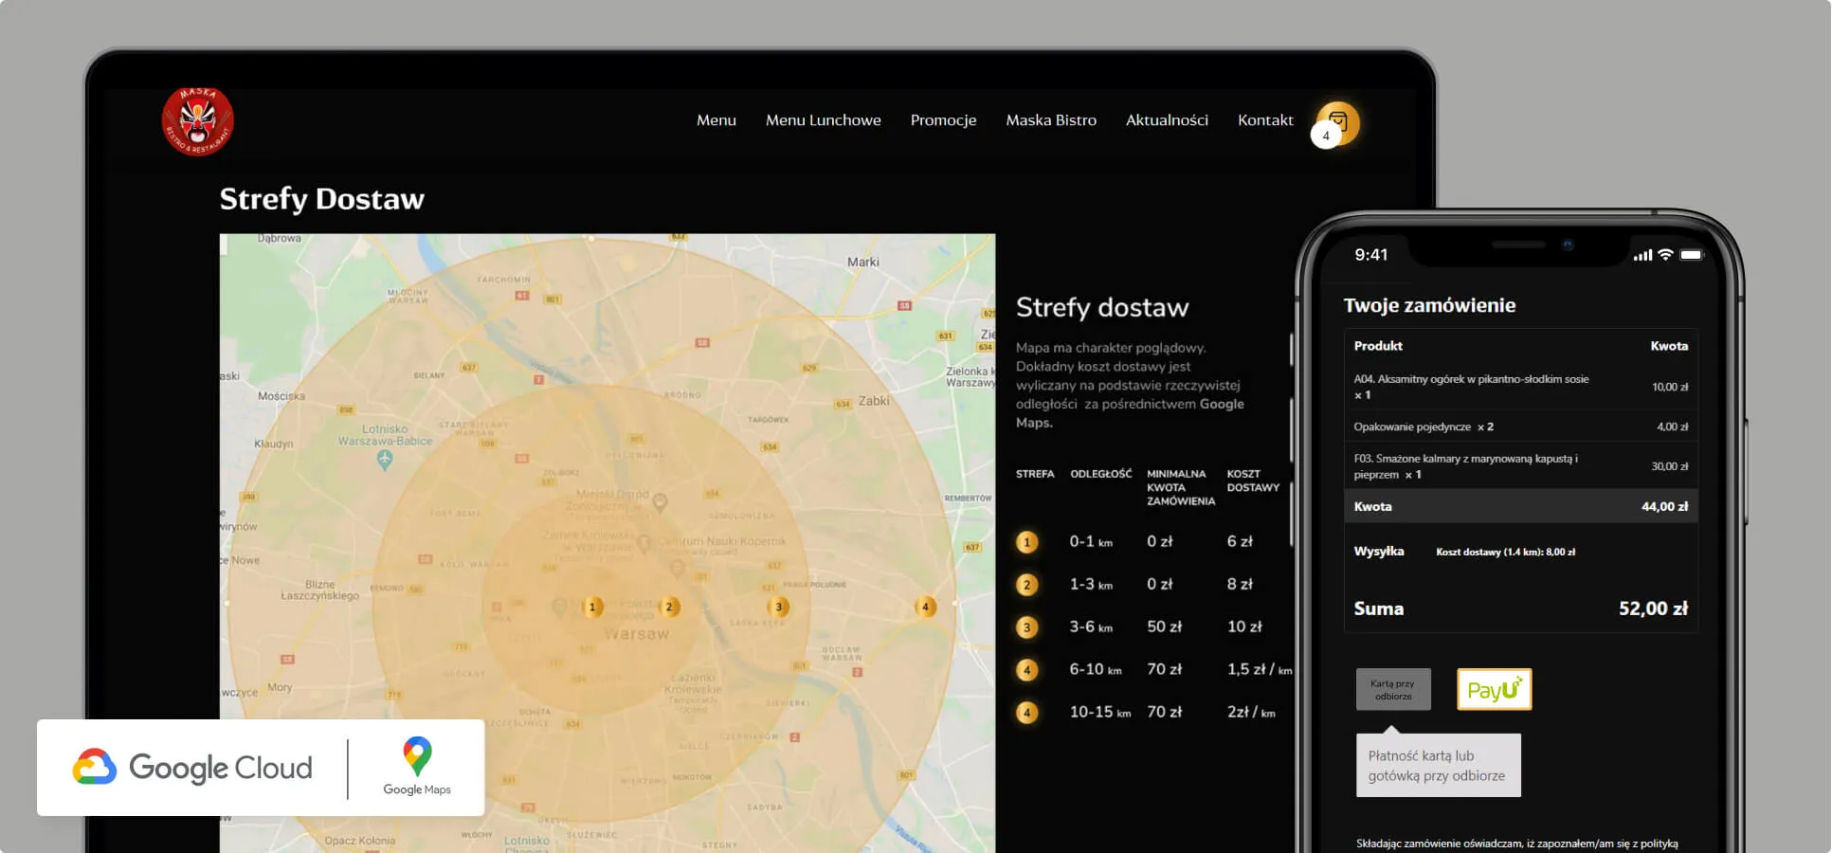Viewport: 1832px width, 853px height.
Task: Click the 'Strefy Dostaw' page heading
Action: 321,199
